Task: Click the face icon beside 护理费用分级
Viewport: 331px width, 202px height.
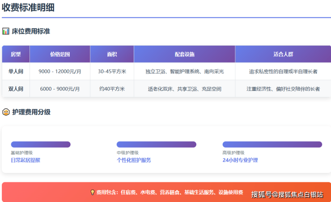Action: click(6, 112)
